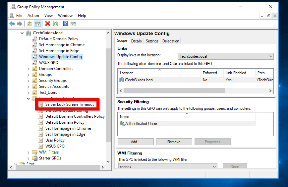
Task: Click the Server Lock Screen Timeout GPO icon
Action: pyautogui.click(x=41, y=104)
